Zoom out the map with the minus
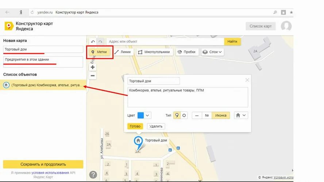The image size is (324, 182). tap(93, 76)
